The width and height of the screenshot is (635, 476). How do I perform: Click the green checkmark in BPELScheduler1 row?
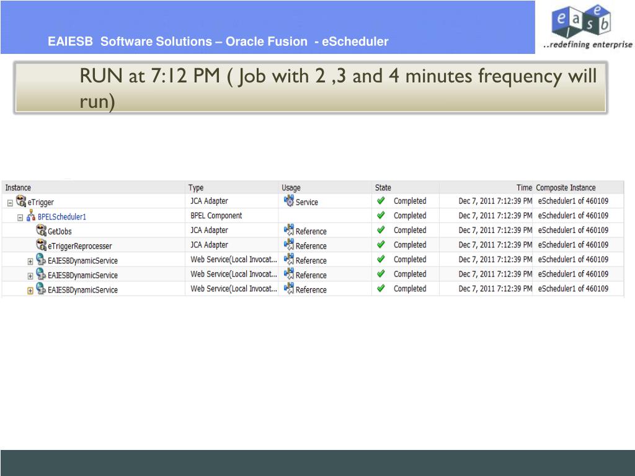pos(381,215)
